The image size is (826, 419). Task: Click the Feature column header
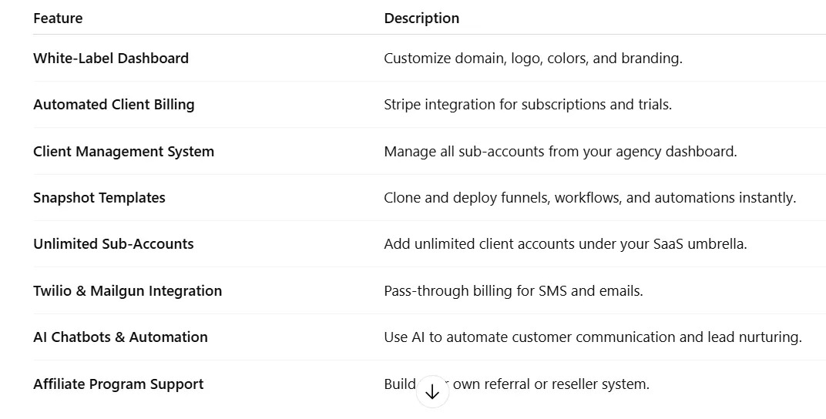point(58,18)
